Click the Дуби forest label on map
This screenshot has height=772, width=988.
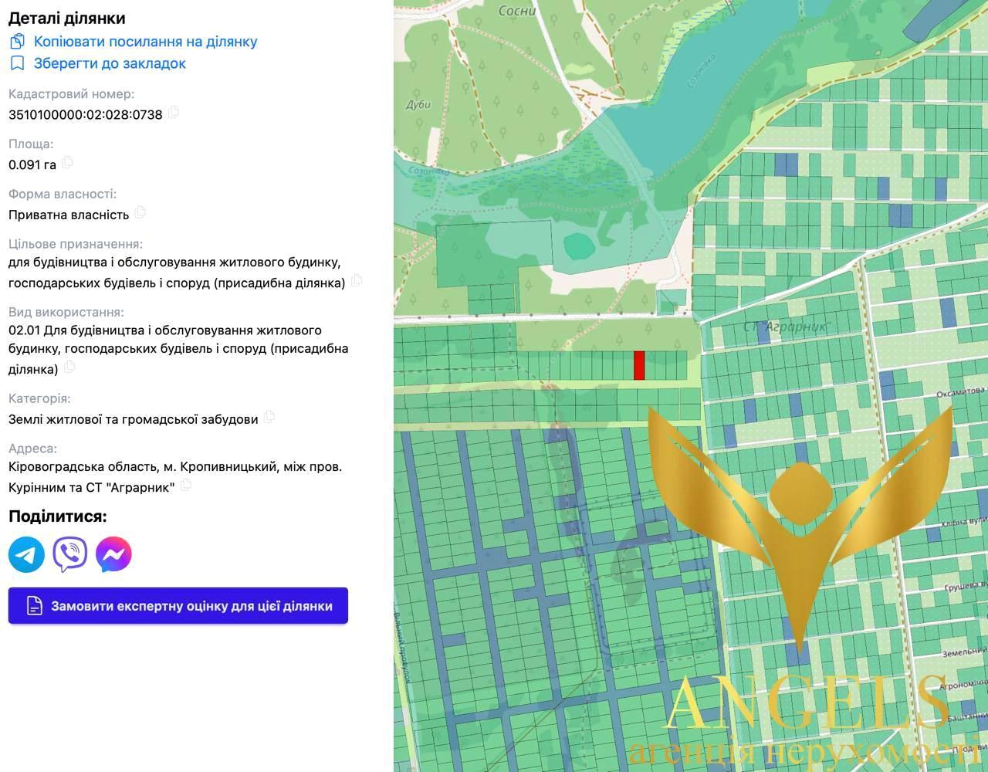pyautogui.click(x=417, y=104)
